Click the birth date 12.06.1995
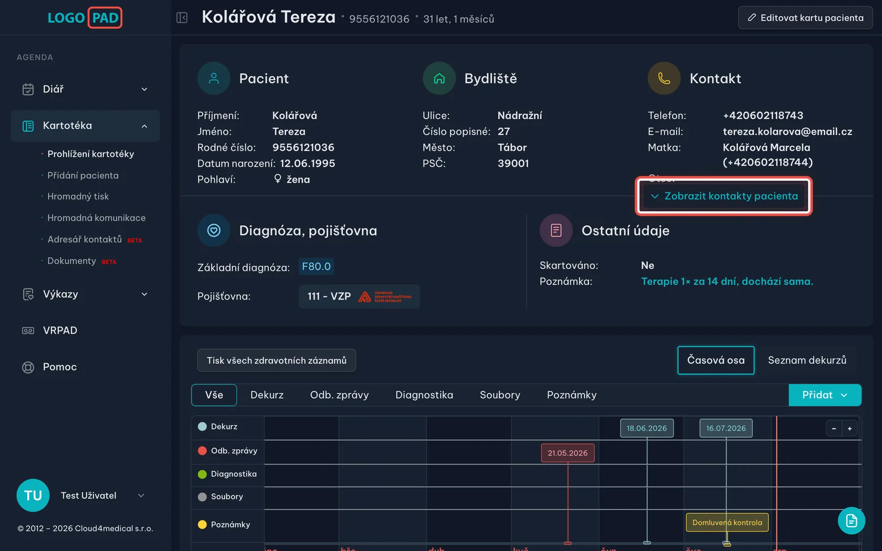Viewport: 882px width, 551px height. (308, 164)
